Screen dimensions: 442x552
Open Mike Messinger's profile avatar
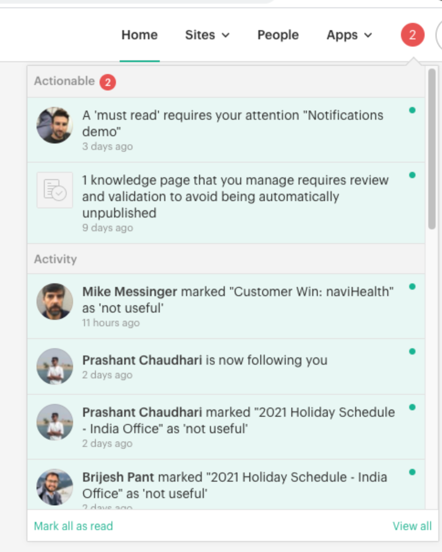point(55,301)
